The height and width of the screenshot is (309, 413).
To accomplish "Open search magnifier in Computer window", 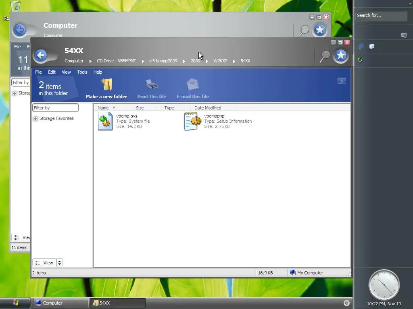I will click(304, 31).
